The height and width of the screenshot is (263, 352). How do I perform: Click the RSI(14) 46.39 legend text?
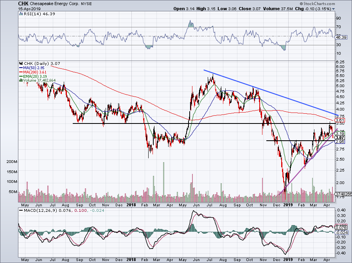tap(39, 14)
